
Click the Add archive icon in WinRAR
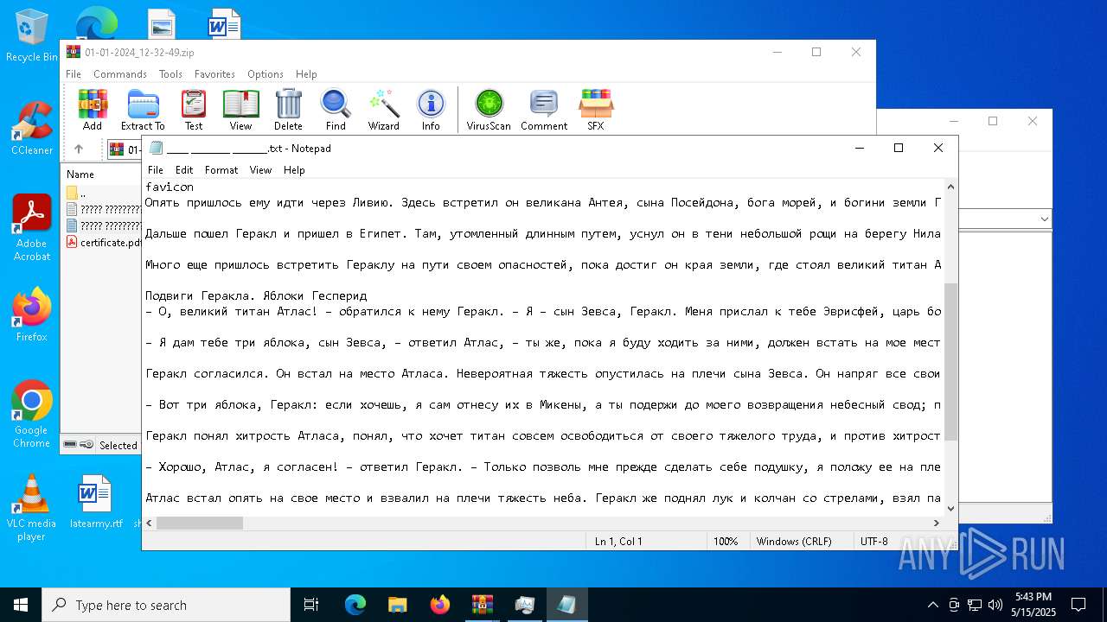93,110
